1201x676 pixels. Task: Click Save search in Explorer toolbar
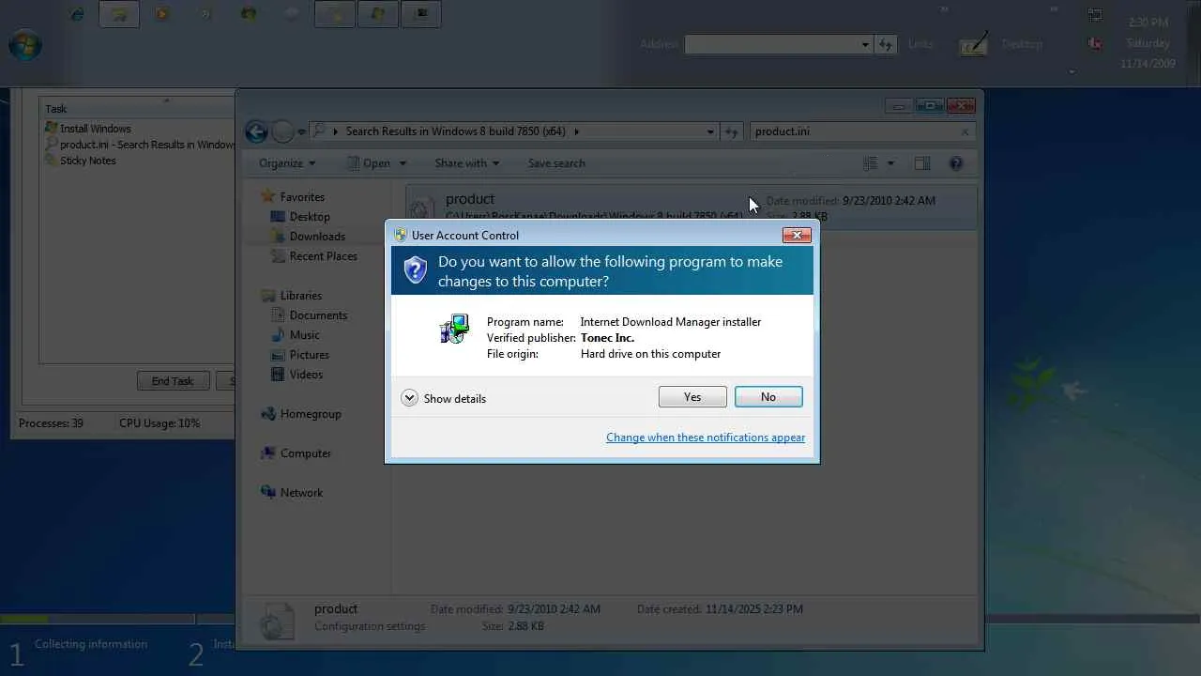point(556,163)
